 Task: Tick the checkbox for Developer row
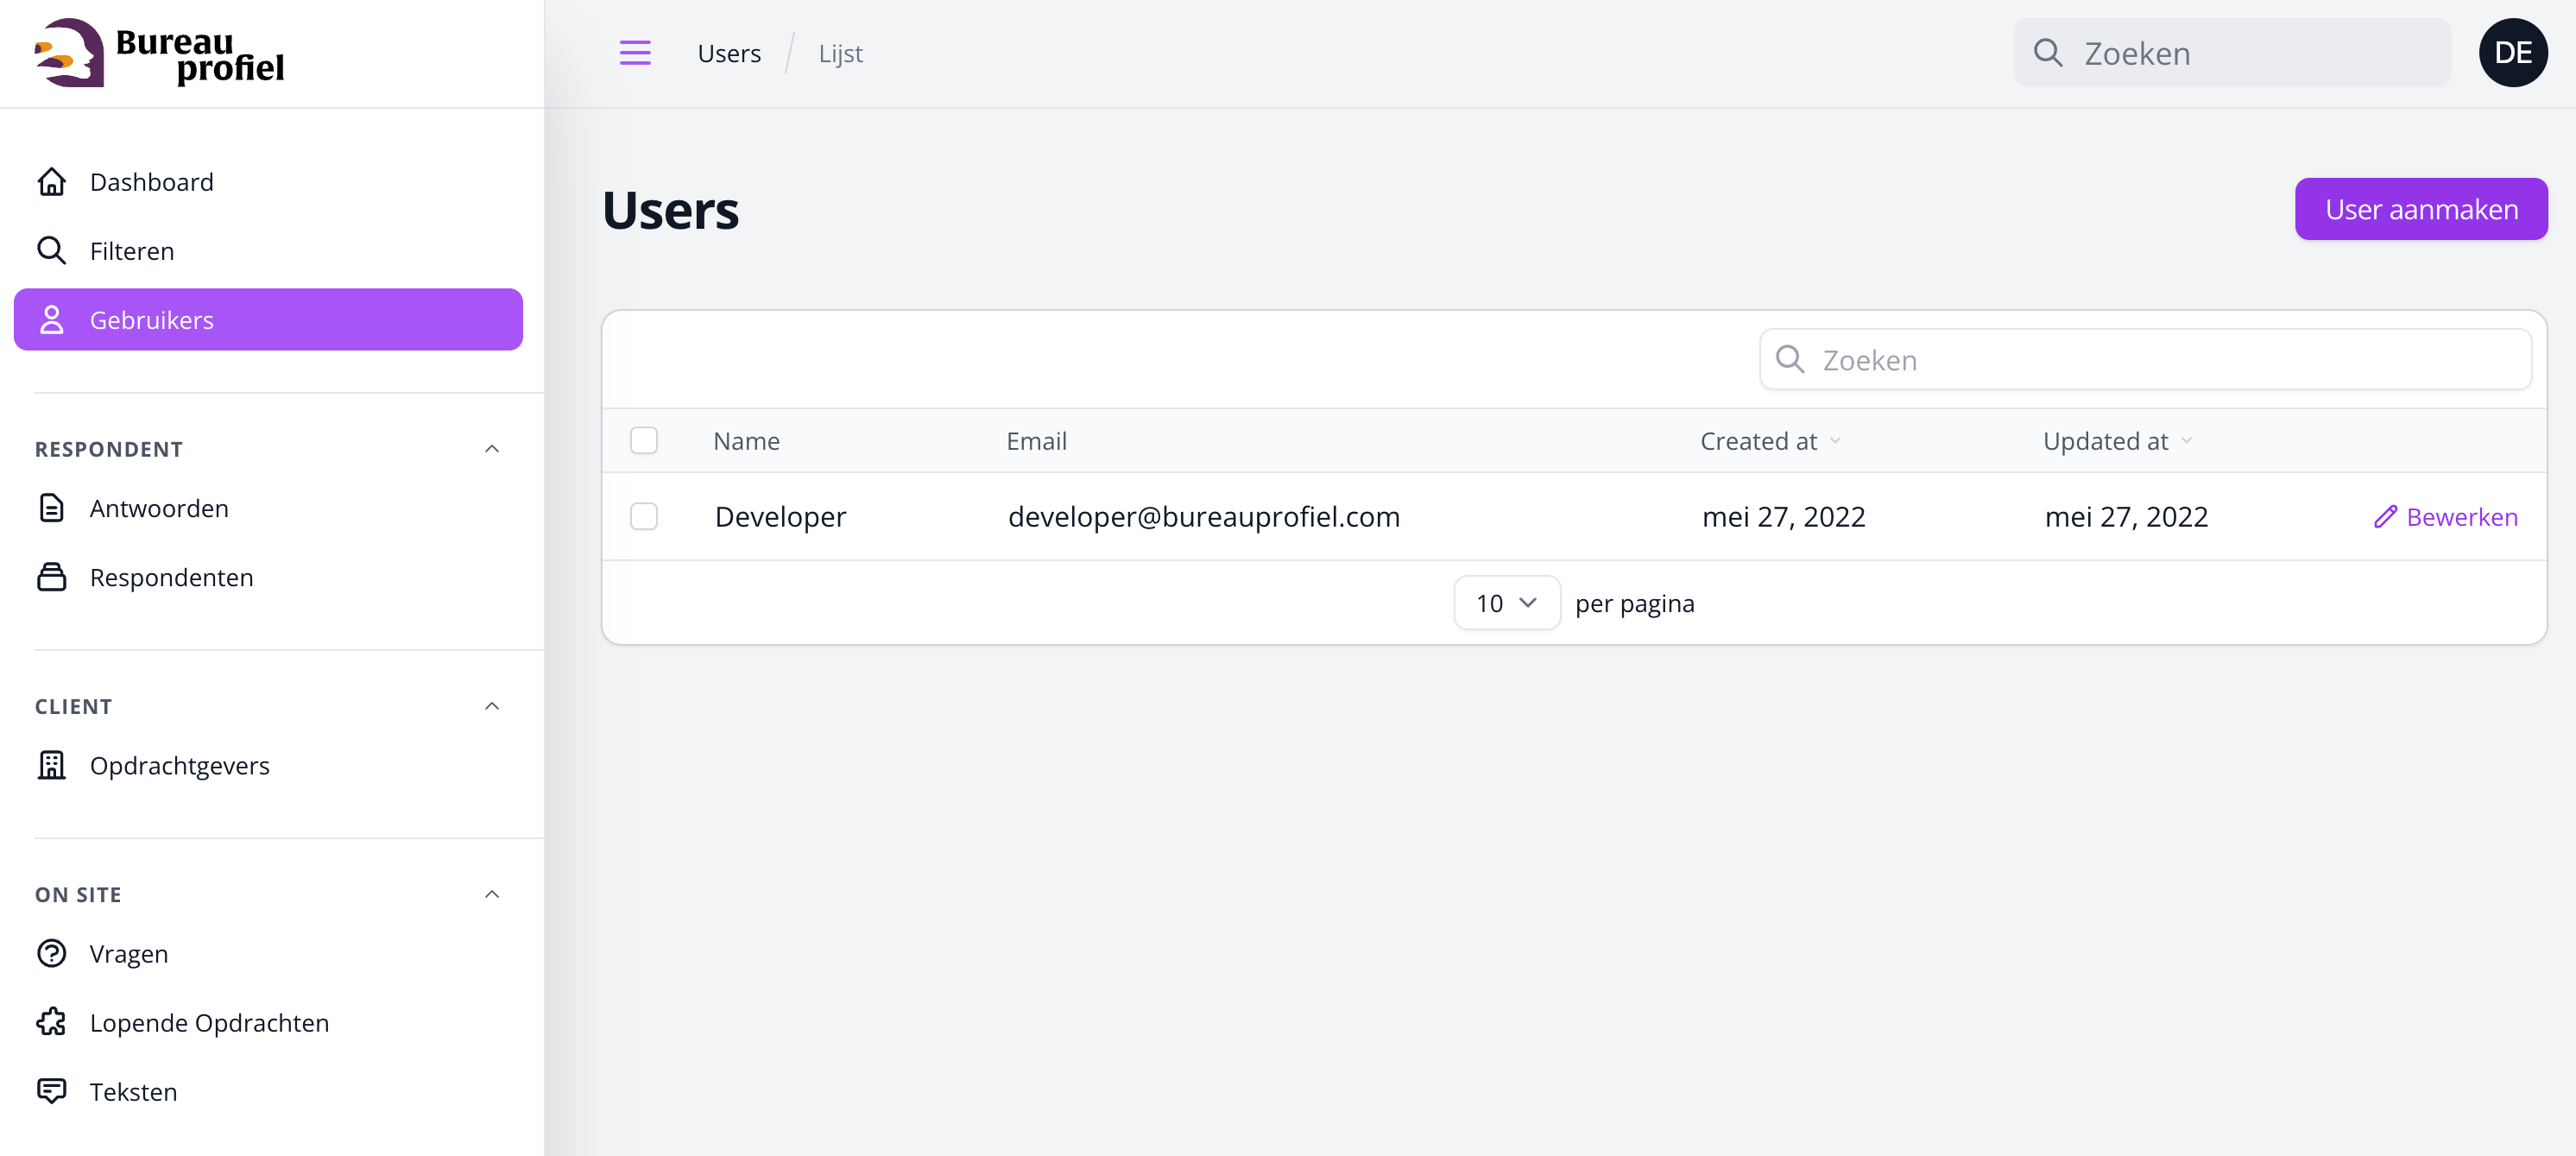(644, 517)
